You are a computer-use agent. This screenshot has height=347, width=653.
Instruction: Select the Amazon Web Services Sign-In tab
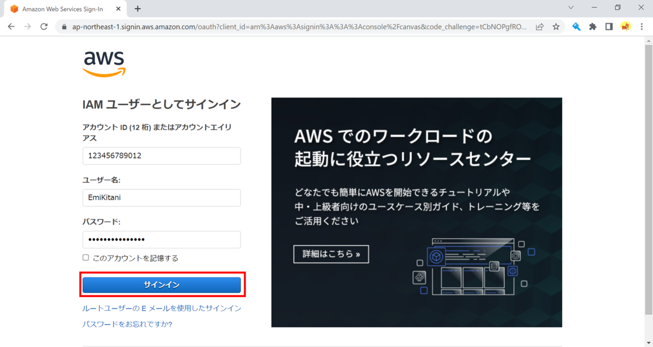click(65, 9)
